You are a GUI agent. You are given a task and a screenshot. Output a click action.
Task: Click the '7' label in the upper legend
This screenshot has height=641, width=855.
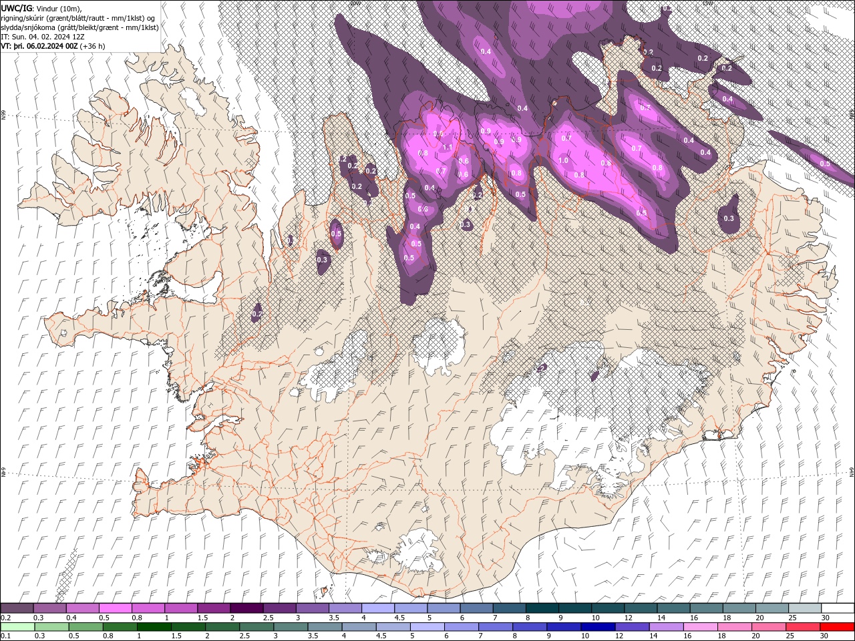tap(495, 618)
